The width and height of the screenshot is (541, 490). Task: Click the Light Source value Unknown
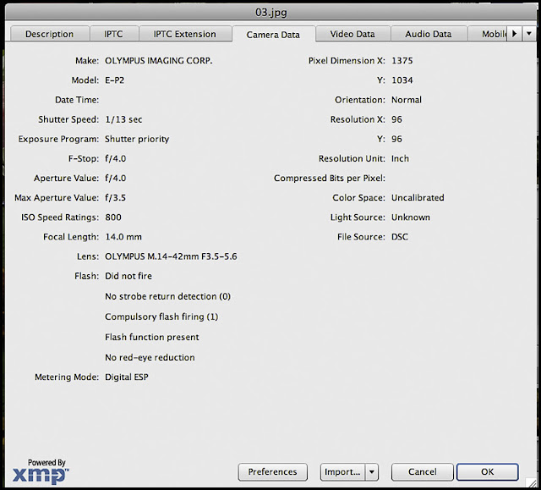[x=411, y=217]
